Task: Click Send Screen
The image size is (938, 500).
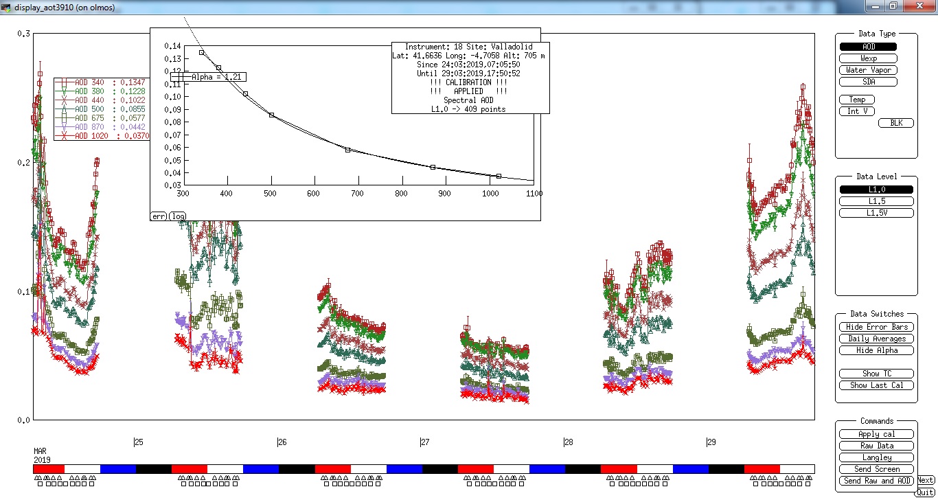Action: pyautogui.click(x=876, y=469)
